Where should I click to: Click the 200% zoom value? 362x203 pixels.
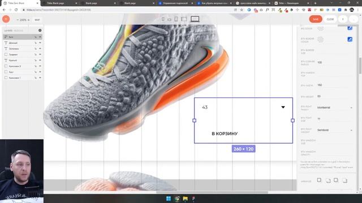point(23,20)
